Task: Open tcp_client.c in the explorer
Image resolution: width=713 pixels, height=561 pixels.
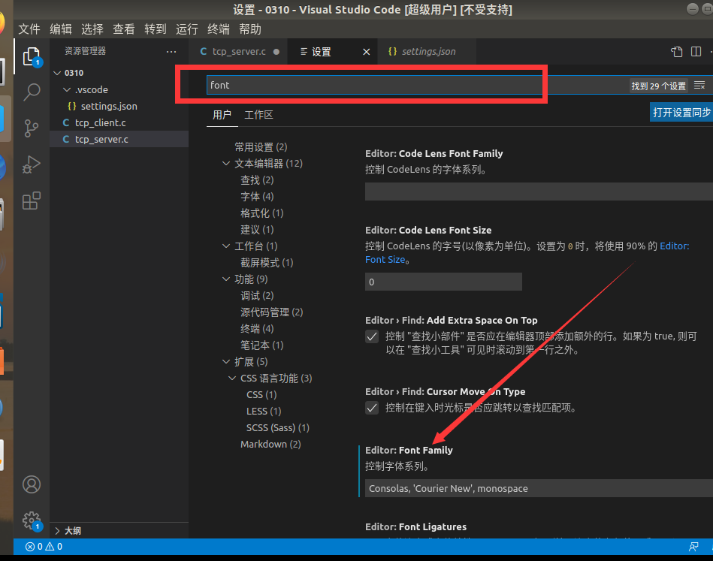Action: pos(100,122)
